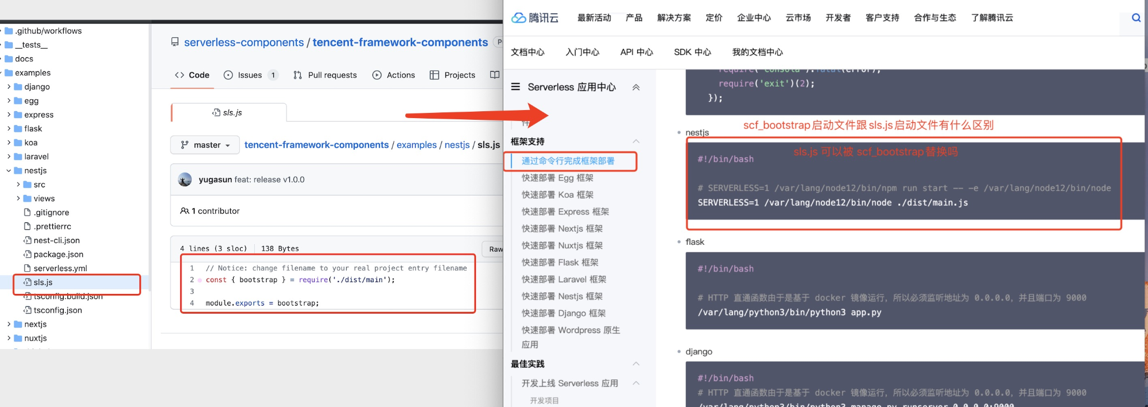This screenshot has height=407, width=1148.
Task: Collapse the 最佳实践 section chevron
Action: [x=636, y=363]
